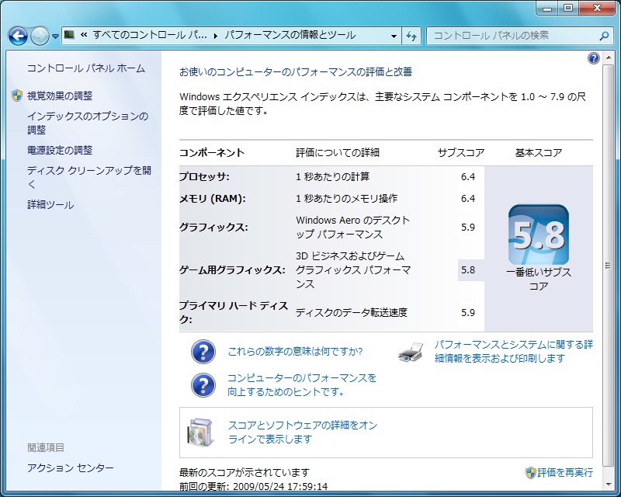Screen dimensions: 621x497
Task: Click the 5.8 subscore for ゲーム用グラフィックス
Action: 468,270
